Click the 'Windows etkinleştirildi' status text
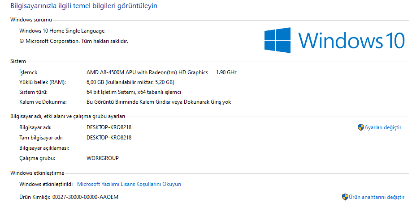This screenshot has height=215, width=412. [x=46, y=184]
